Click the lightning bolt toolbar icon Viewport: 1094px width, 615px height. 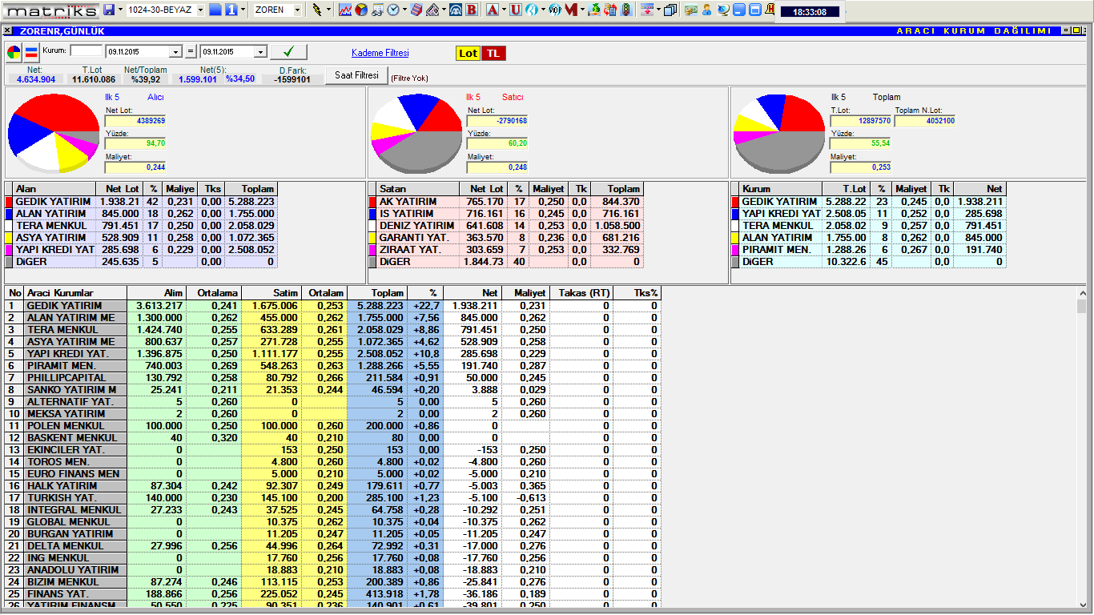coord(317,10)
